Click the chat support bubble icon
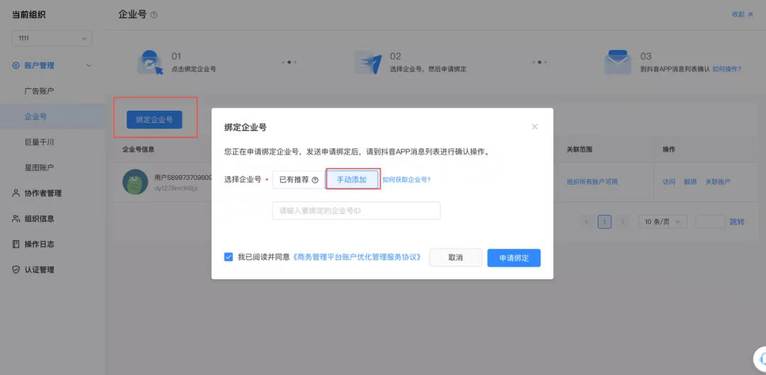Viewport: 766px width, 375px height. (x=761, y=360)
